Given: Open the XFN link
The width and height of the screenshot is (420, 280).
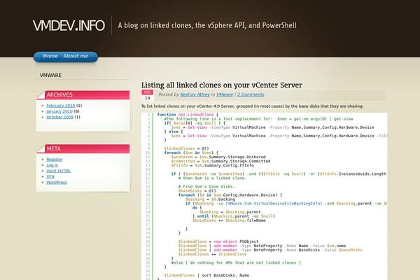Looking at the screenshot, I should pos(50,176).
